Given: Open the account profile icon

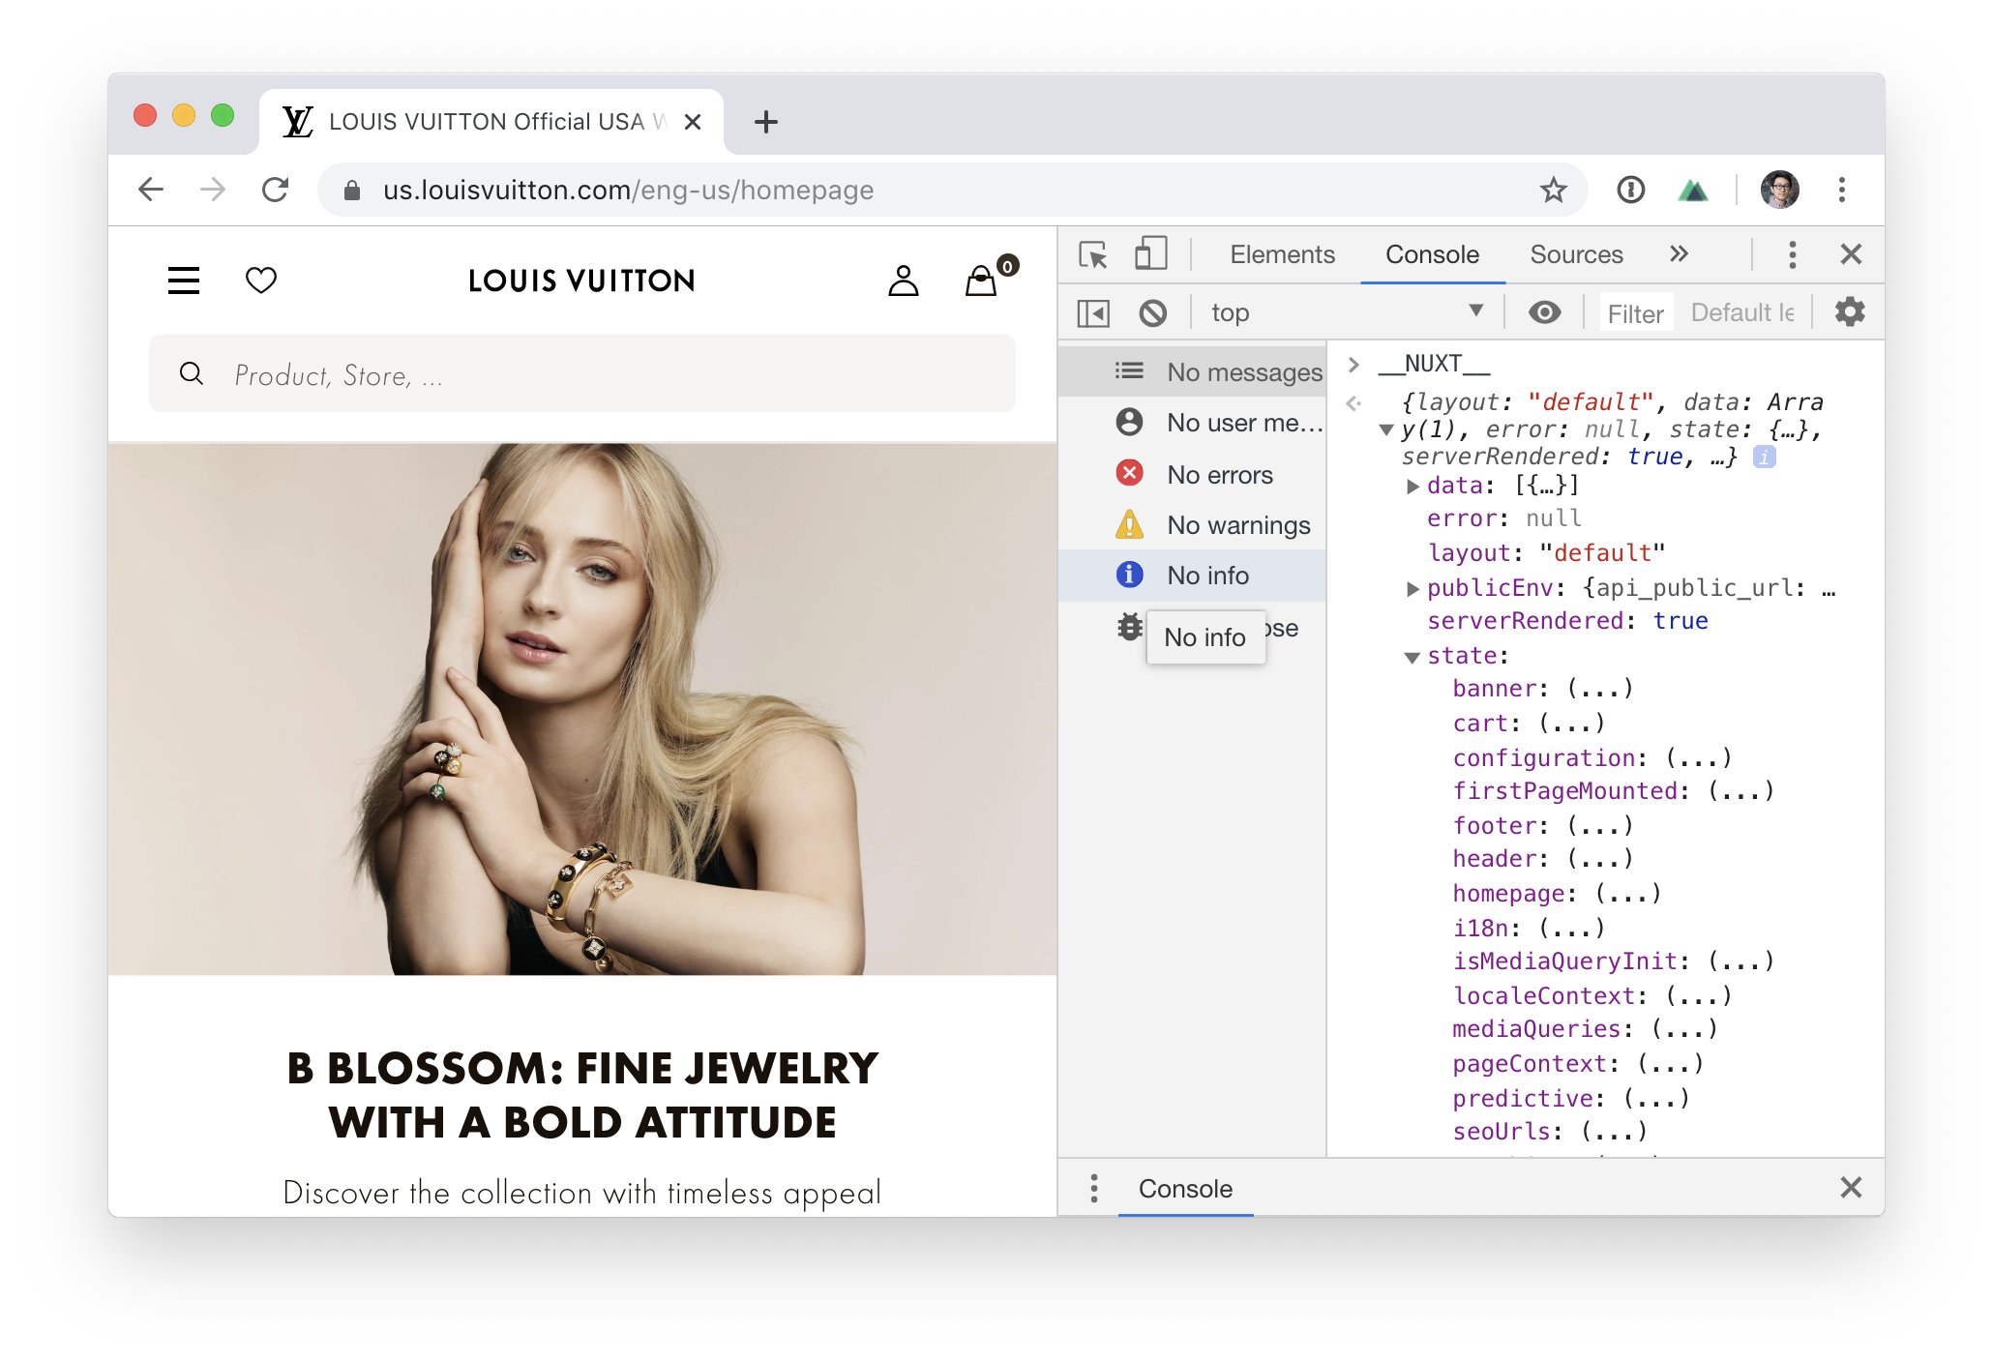Looking at the screenshot, I should click(903, 281).
